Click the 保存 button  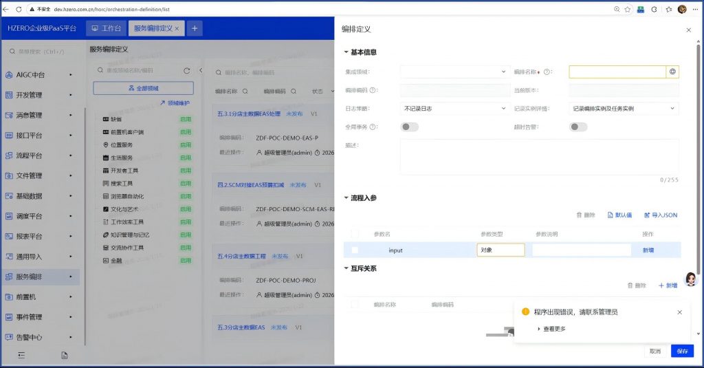(682, 351)
